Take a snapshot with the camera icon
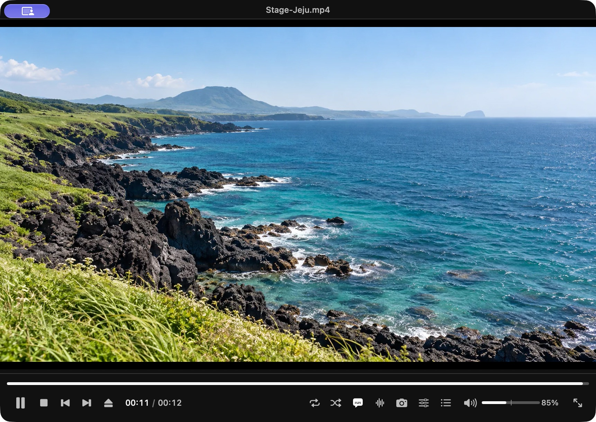Image resolution: width=596 pixels, height=422 pixels. click(401, 403)
